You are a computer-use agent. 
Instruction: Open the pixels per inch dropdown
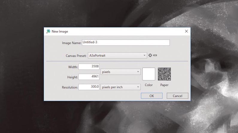(x=120, y=87)
